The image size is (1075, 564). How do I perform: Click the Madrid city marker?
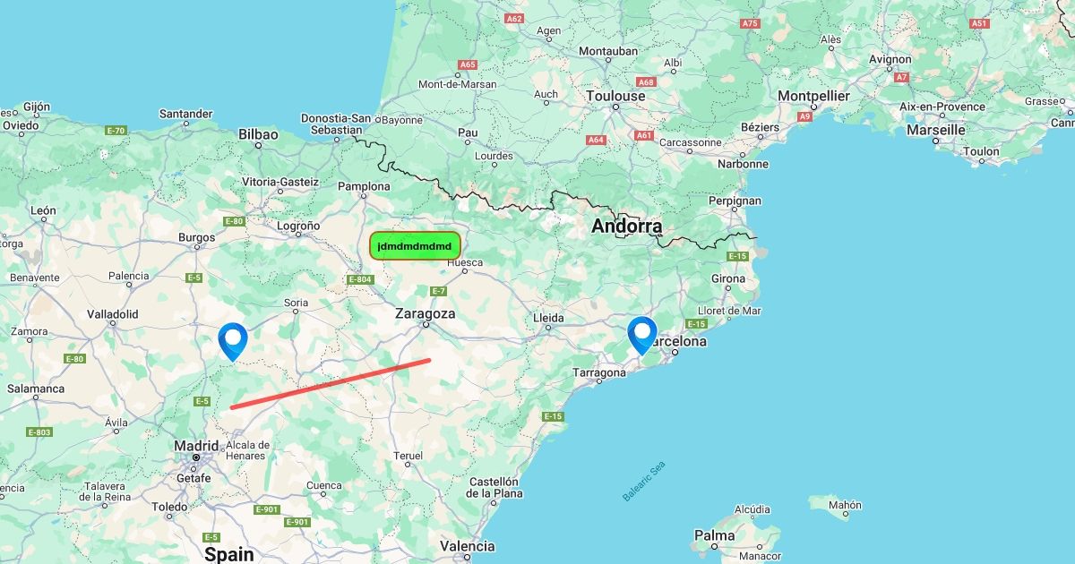click(195, 457)
